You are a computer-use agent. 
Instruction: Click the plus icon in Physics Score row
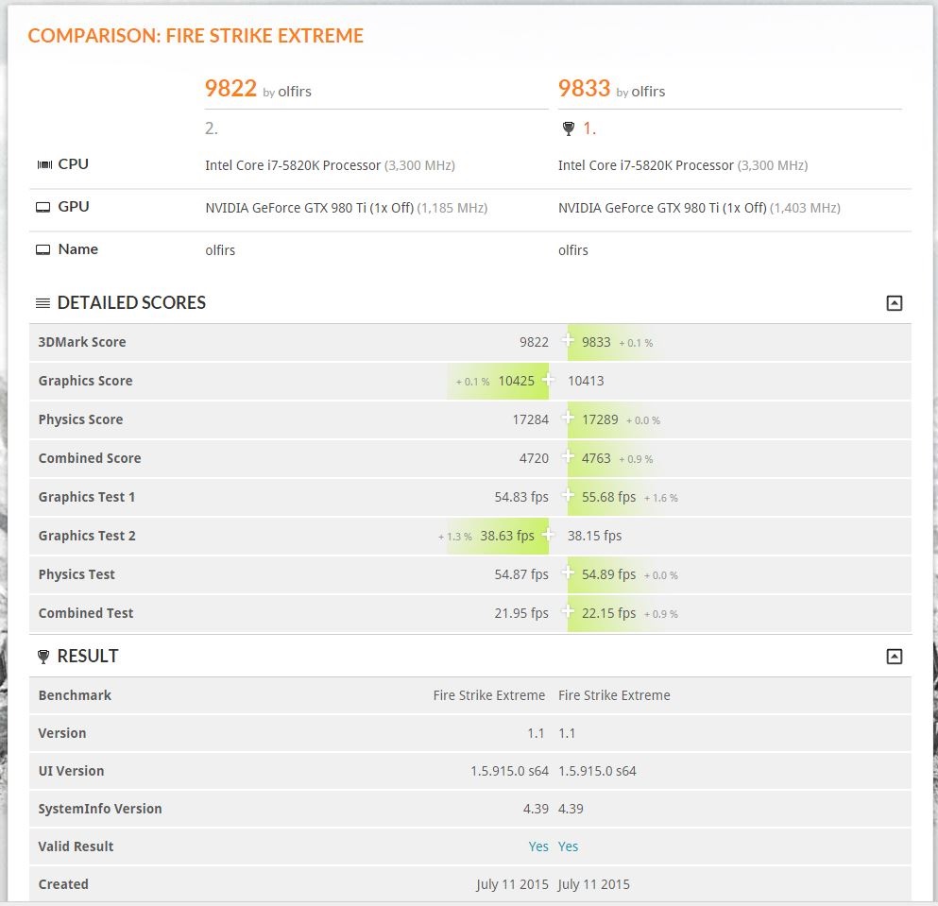click(x=569, y=418)
